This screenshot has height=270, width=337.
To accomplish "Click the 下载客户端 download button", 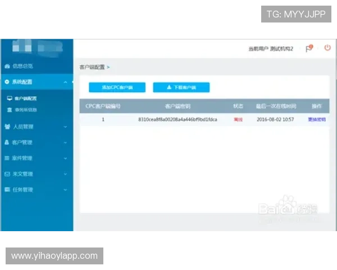I will [x=181, y=87].
